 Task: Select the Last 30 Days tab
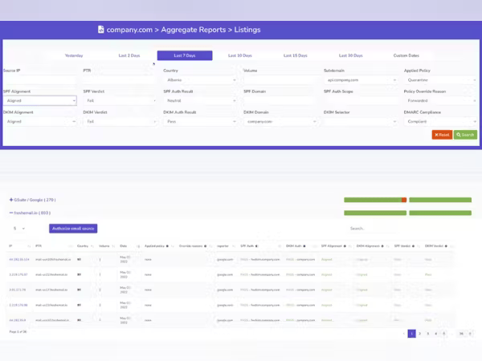click(x=350, y=55)
